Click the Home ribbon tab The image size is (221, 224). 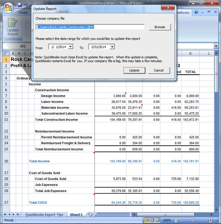[23, 13]
